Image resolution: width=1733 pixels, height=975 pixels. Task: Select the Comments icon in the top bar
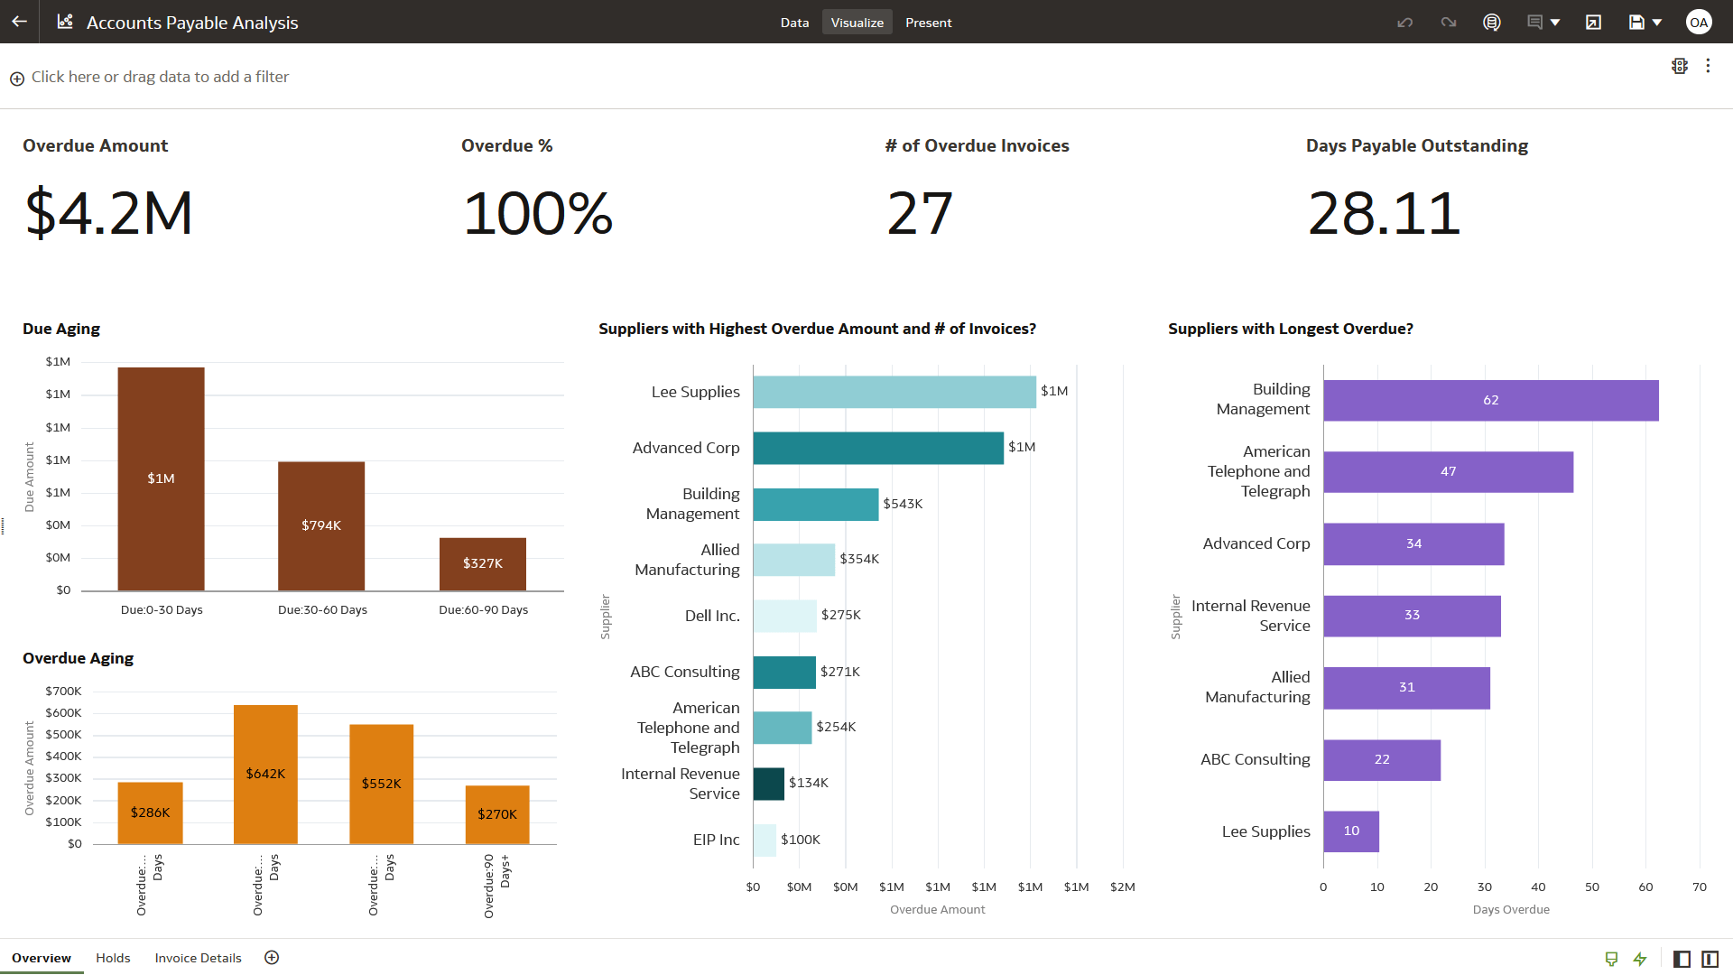click(1535, 22)
